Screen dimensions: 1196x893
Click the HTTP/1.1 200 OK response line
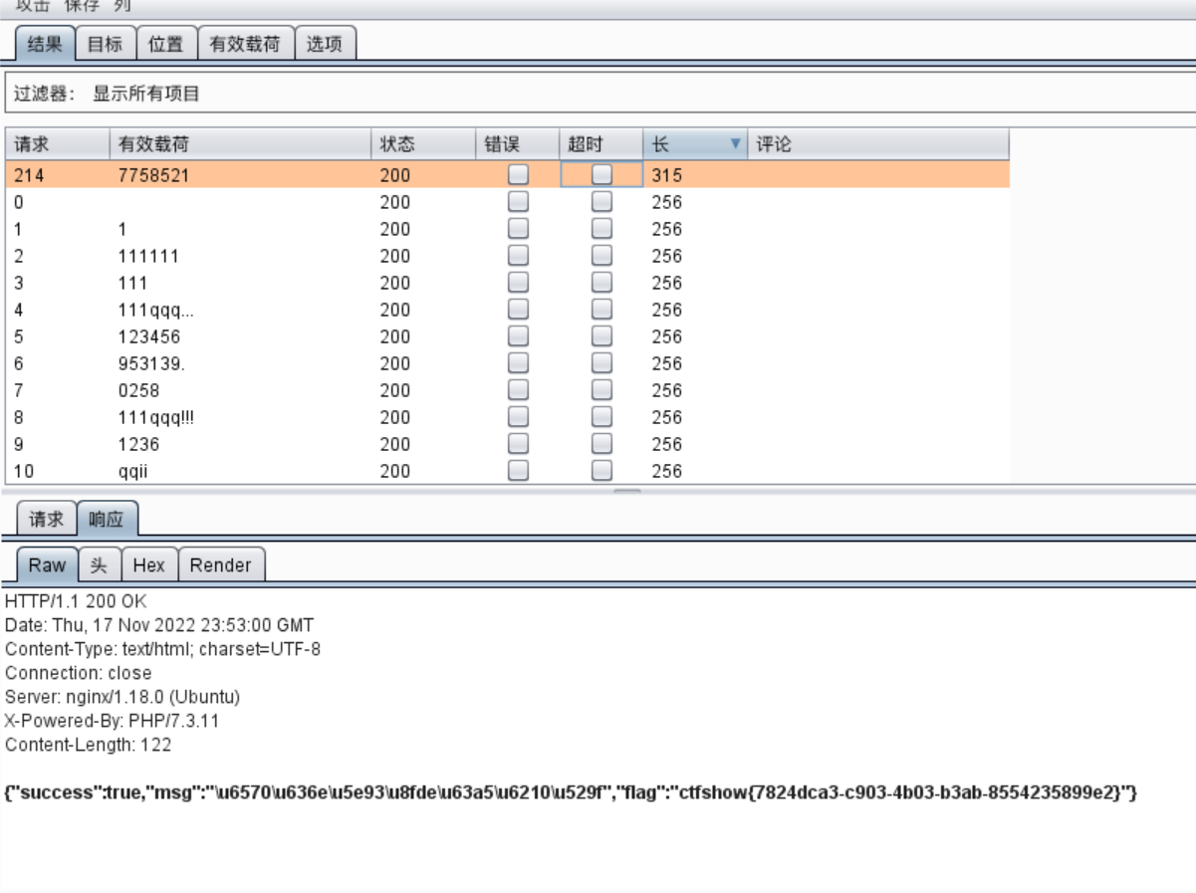coord(76,601)
